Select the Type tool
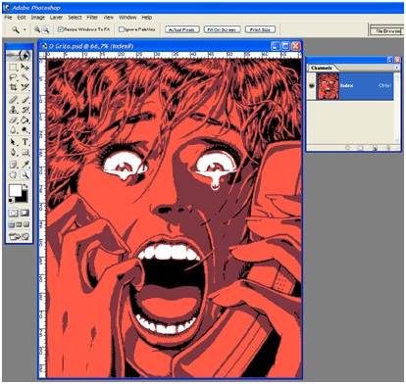The height and width of the screenshot is (384, 406). pos(25,142)
